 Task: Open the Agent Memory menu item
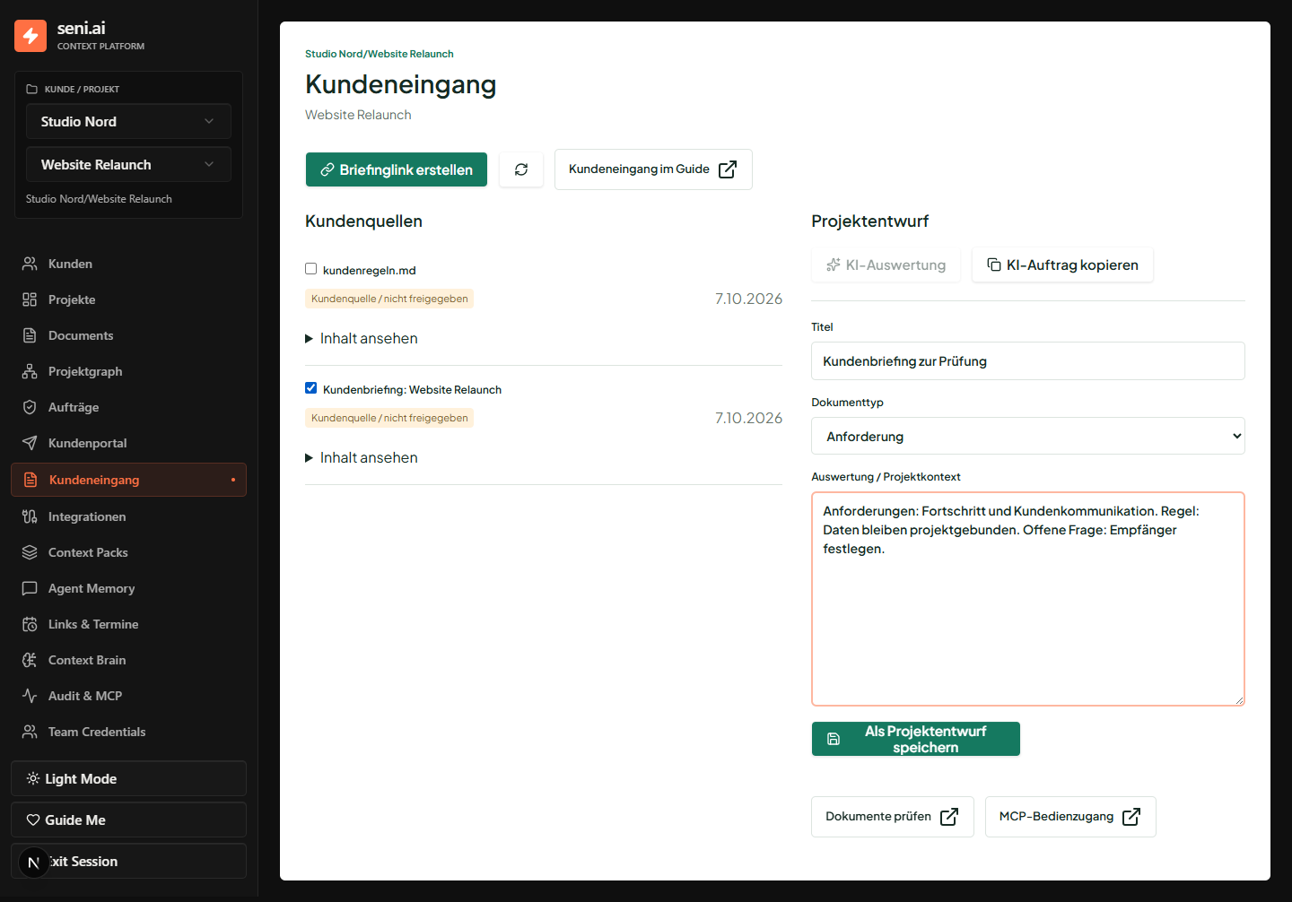tap(128, 588)
